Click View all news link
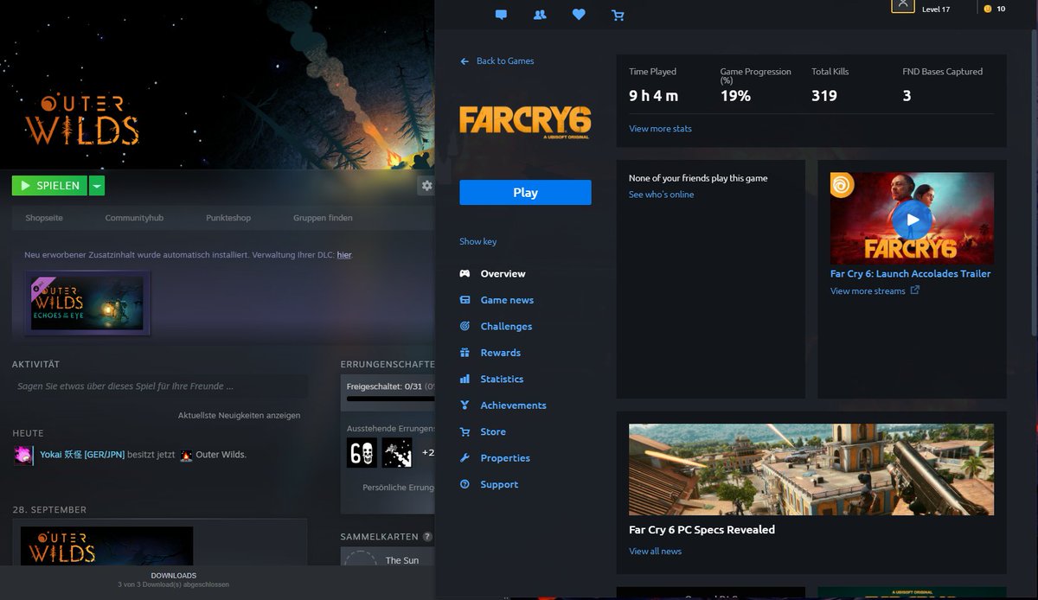The height and width of the screenshot is (600, 1038). tap(655, 552)
